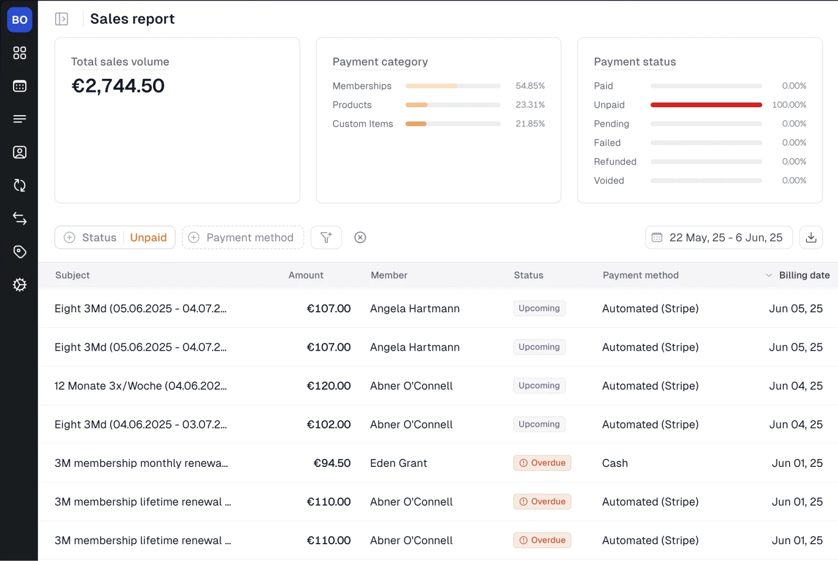Open 12 Monate 3x/Woche subject row
838x561 pixels.
[x=140, y=386]
